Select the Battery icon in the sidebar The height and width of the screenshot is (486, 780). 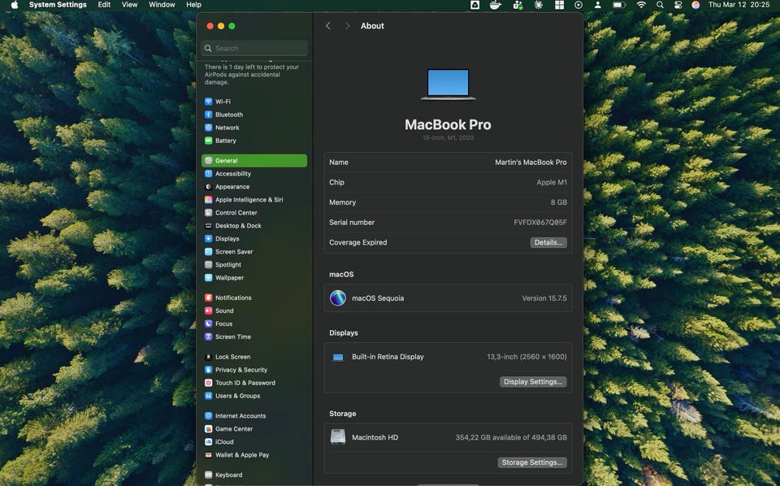point(209,141)
